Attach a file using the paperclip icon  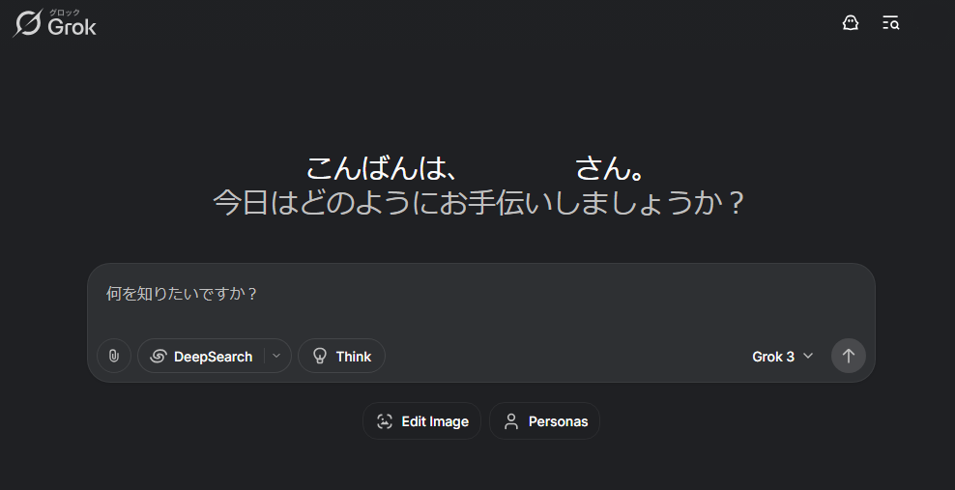tap(114, 356)
